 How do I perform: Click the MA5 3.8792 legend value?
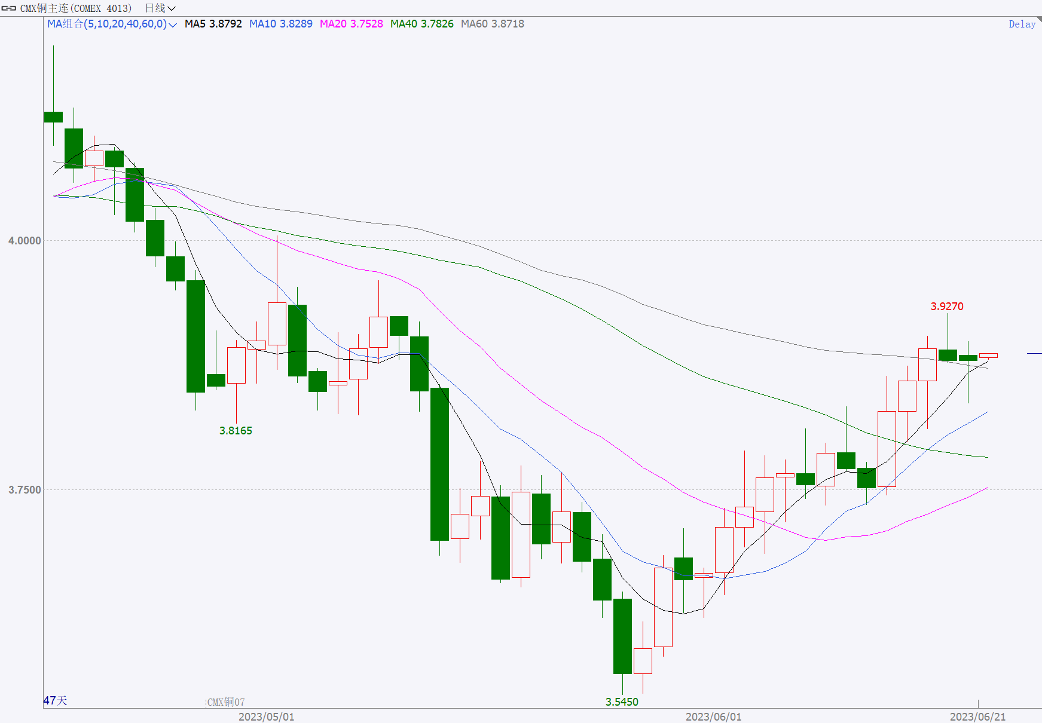click(213, 24)
